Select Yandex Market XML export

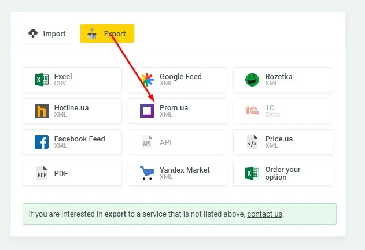point(178,173)
